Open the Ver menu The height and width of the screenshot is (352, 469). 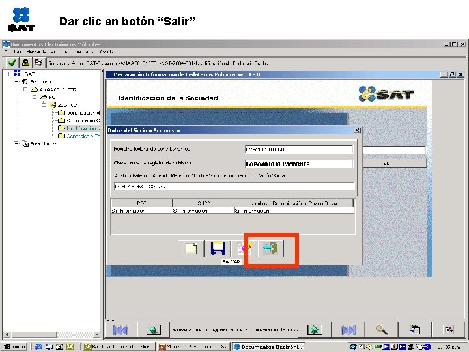[x=66, y=52]
